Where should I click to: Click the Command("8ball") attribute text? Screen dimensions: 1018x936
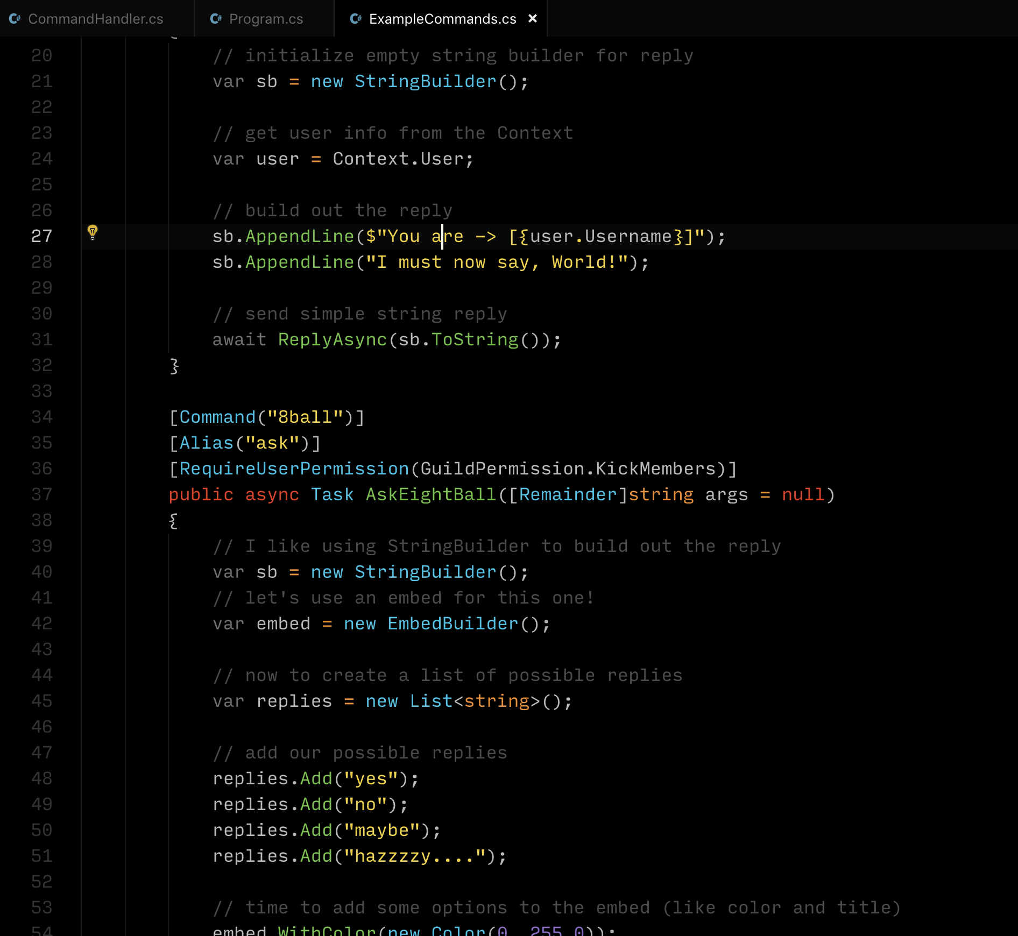coord(266,416)
